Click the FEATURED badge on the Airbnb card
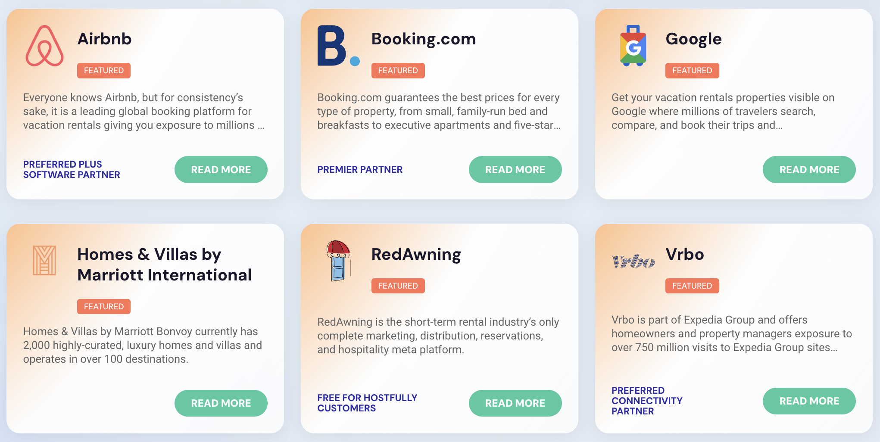 pyautogui.click(x=103, y=70)
